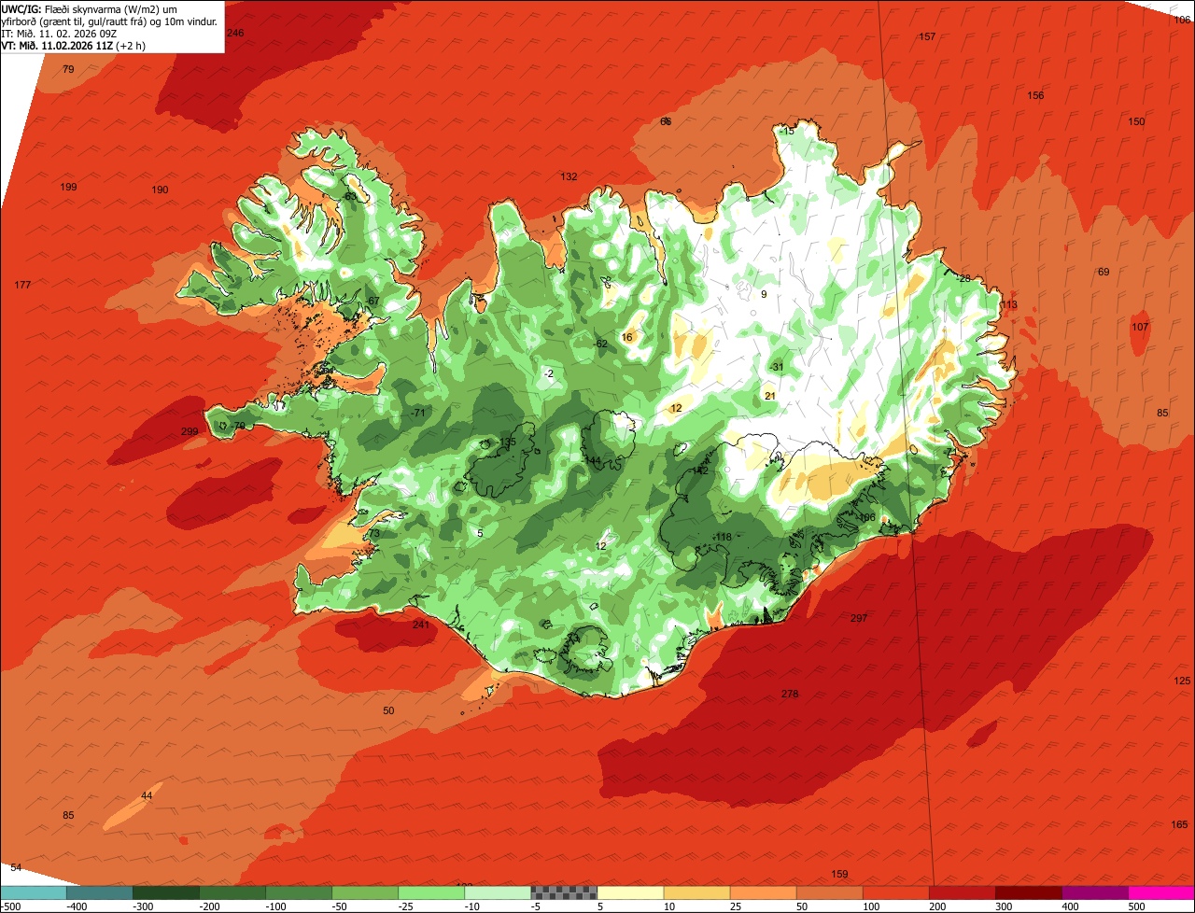Click the flux value -62 on the map
The width and height of the screenshot is (1195, 913).
[600, 344]
